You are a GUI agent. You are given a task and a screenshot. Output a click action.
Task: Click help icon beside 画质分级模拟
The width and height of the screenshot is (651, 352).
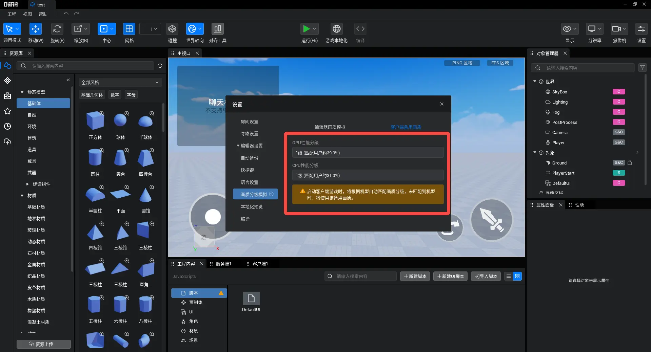pyautogui.click(x=271, y=194)
